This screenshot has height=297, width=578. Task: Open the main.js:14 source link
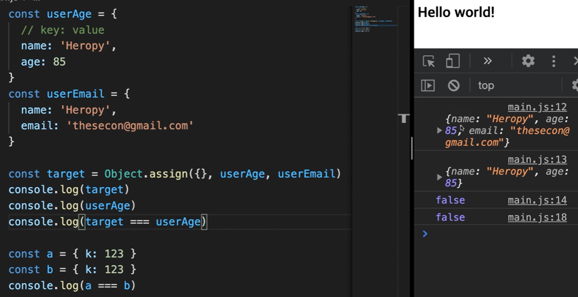tap(538, 200)
